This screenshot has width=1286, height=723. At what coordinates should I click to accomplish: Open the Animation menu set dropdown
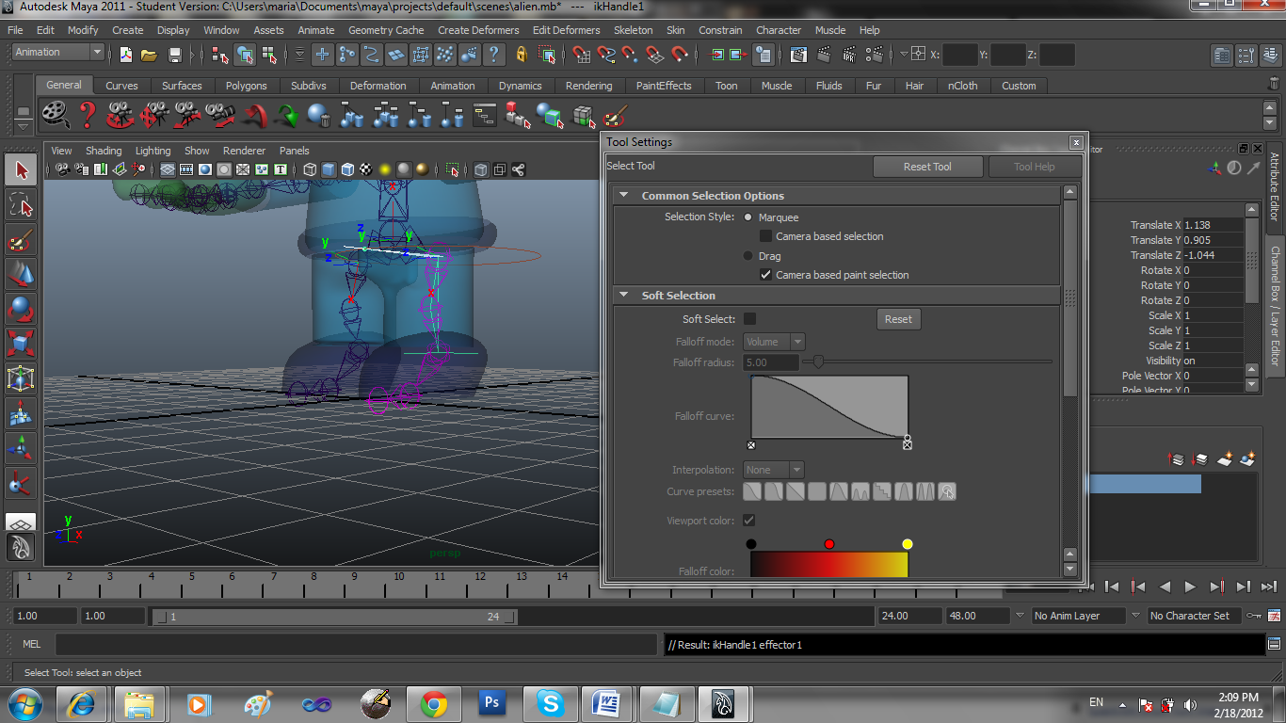pos(58,53)
